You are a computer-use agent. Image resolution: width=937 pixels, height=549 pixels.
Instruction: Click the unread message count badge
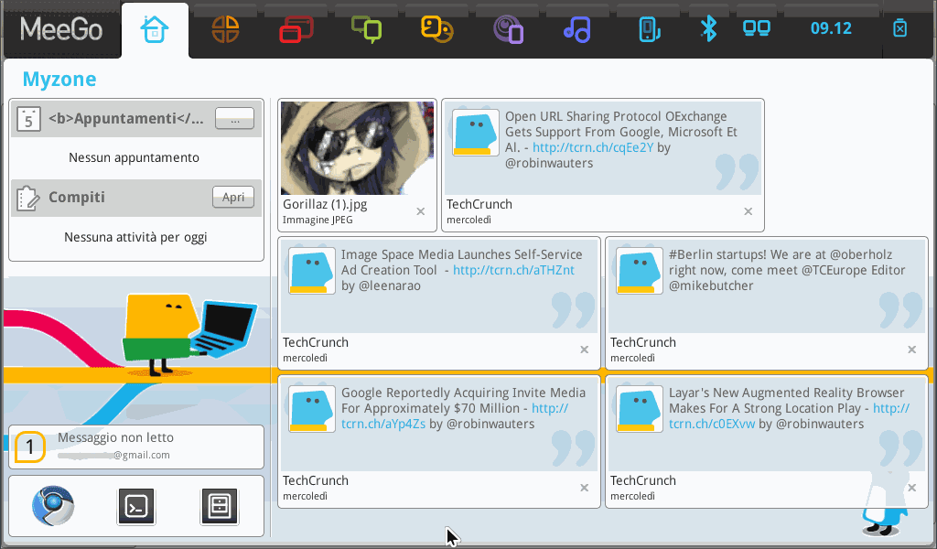[x=30, y=447]
